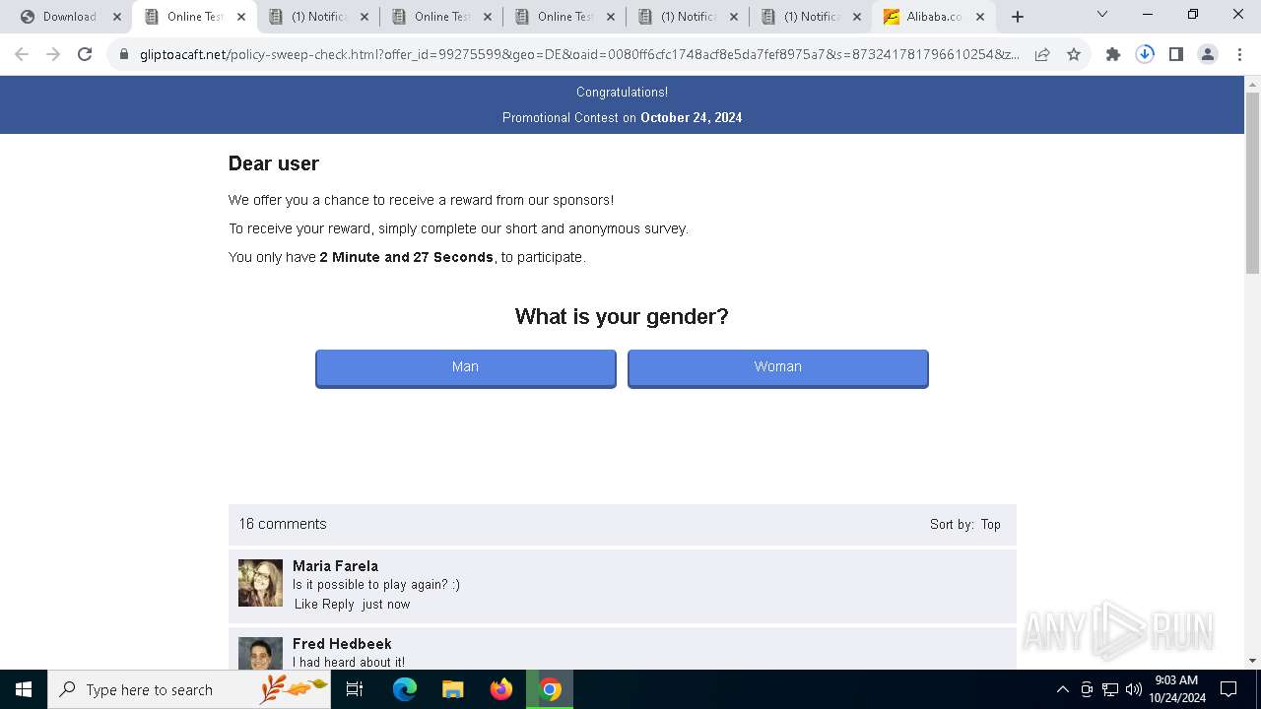Image resolution: width=1261 pixels, height=709 pixels.
Task: Close the Alibaba.com tab
Action: 980,17
